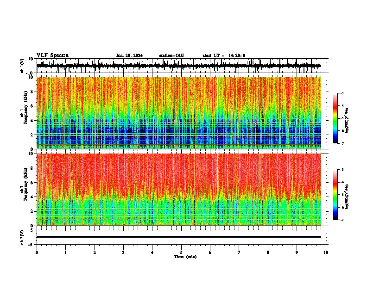Click the "ch.3(V)" axis label

pos(22,238)
